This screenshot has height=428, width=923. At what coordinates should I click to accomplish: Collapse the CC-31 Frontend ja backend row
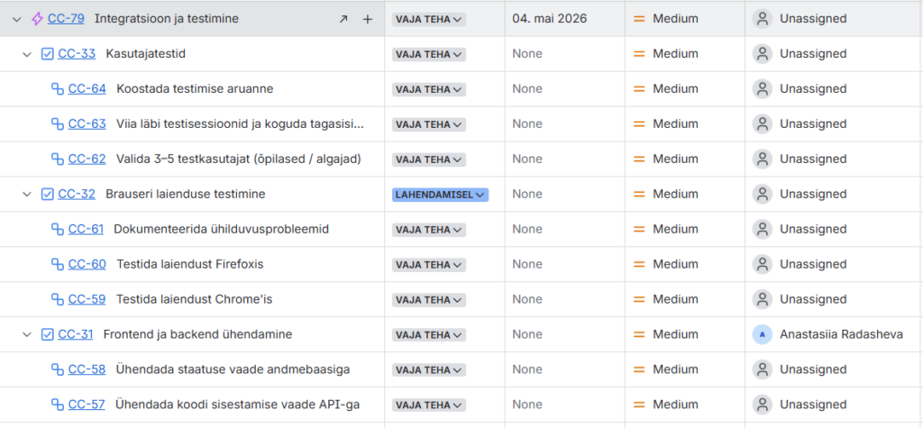pos(27,335)
